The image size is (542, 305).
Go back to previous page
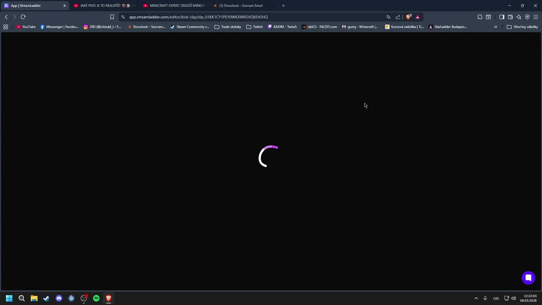tap(6, 17)
